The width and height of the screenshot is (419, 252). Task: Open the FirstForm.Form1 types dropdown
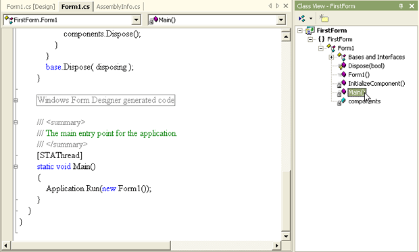pos(137,20)
